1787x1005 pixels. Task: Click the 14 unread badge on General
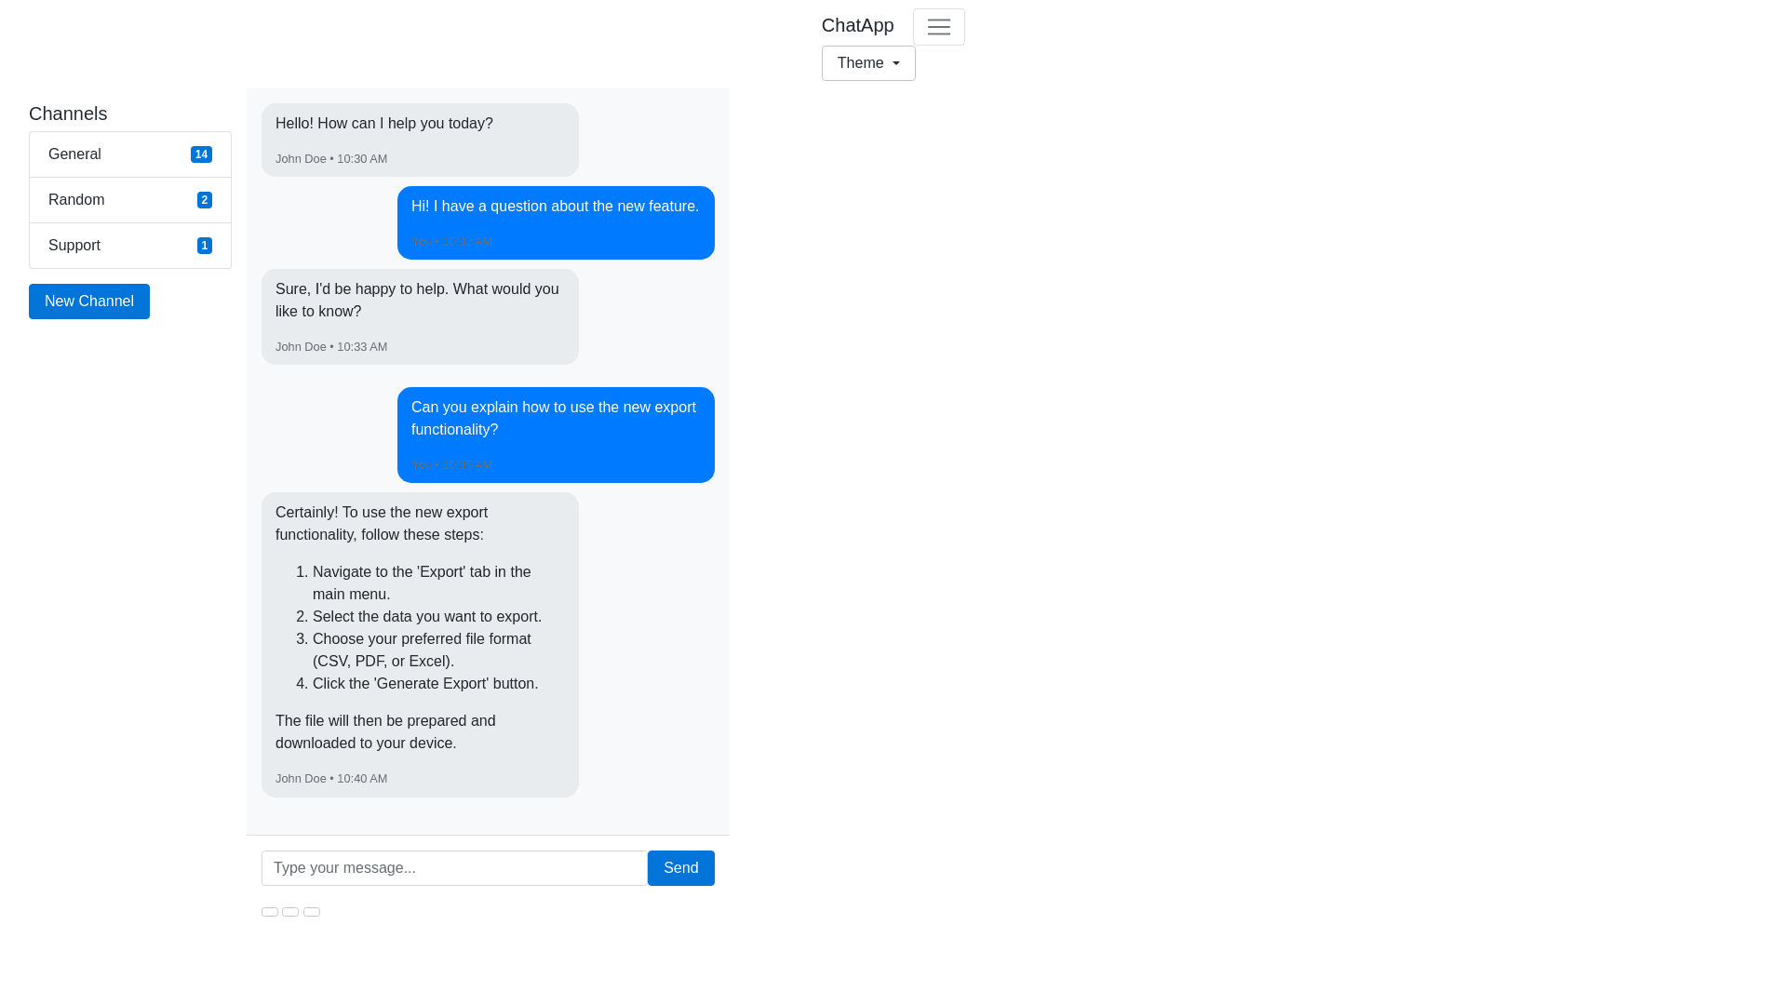[201, 154]
